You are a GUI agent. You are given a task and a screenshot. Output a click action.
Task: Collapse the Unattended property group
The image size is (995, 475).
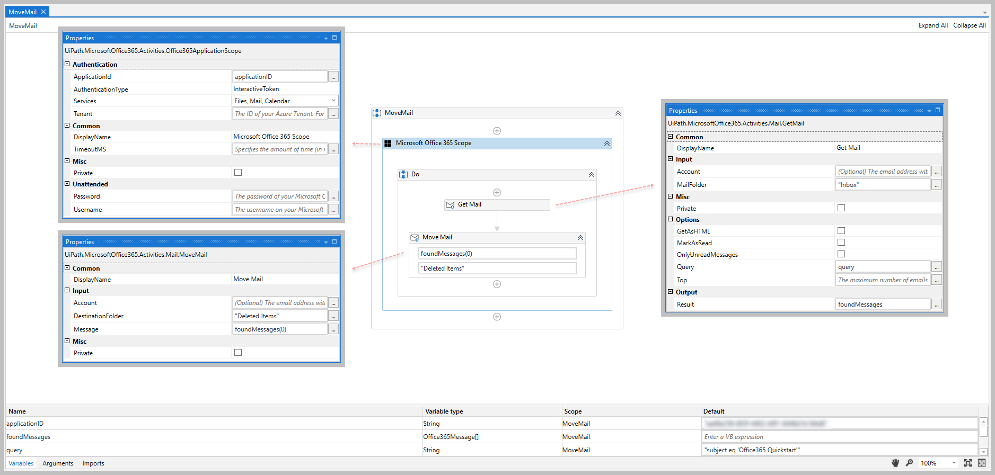coord(67,184)
